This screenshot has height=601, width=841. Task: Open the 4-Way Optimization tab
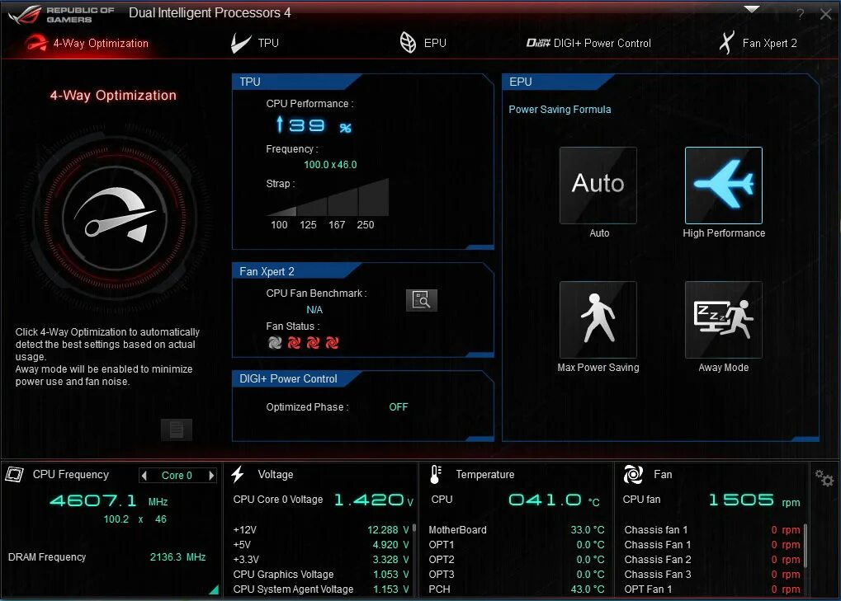tap(86, 43)
